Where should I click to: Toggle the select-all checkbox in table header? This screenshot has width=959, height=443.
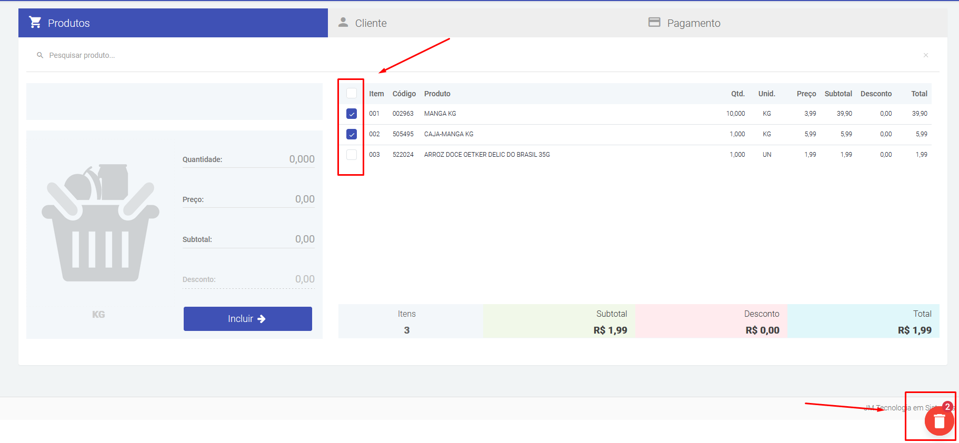click(352, 94)
